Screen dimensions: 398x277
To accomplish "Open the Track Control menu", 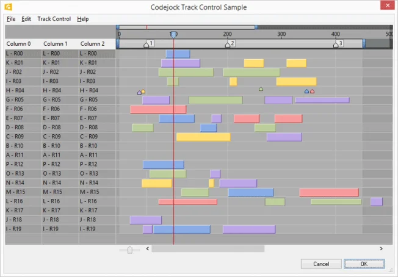I will coord(54,19).
